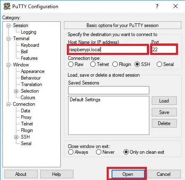Select Default Settings in sessions list
Viewport: 185px width, 180px height.
click(85, 100)
